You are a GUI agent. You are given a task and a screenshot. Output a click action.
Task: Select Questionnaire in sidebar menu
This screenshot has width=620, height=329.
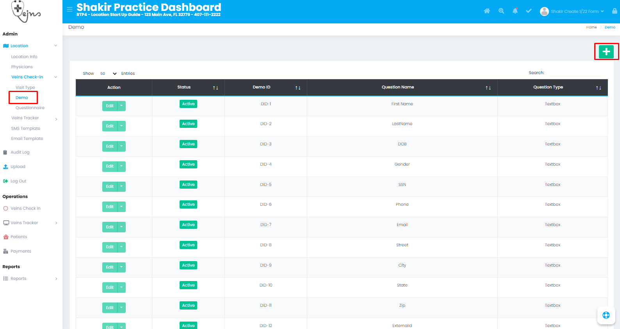[30, 108]
